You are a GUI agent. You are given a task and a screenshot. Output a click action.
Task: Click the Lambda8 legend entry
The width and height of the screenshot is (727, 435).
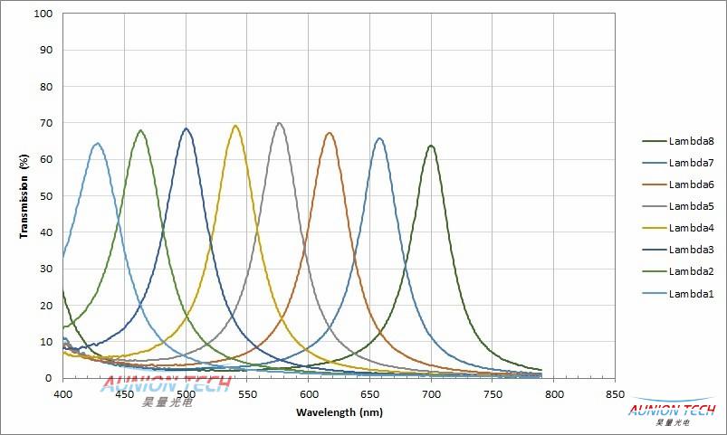click(x=692, y=141)
